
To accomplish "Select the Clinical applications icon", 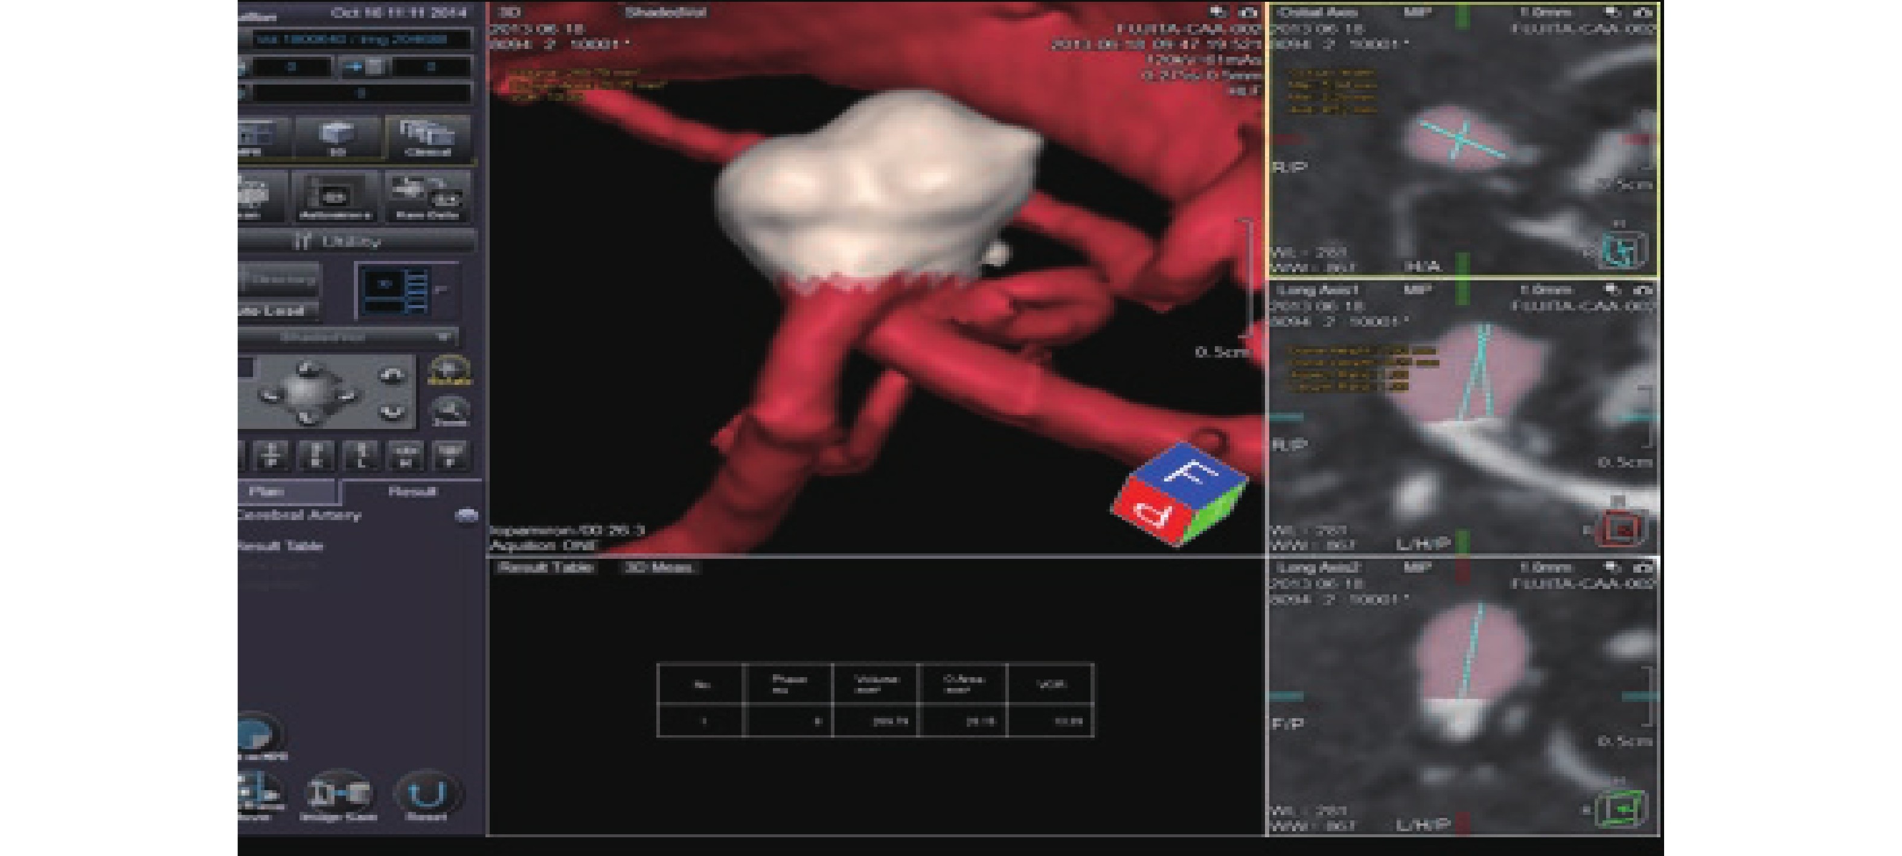I will [x=427, y=137].
